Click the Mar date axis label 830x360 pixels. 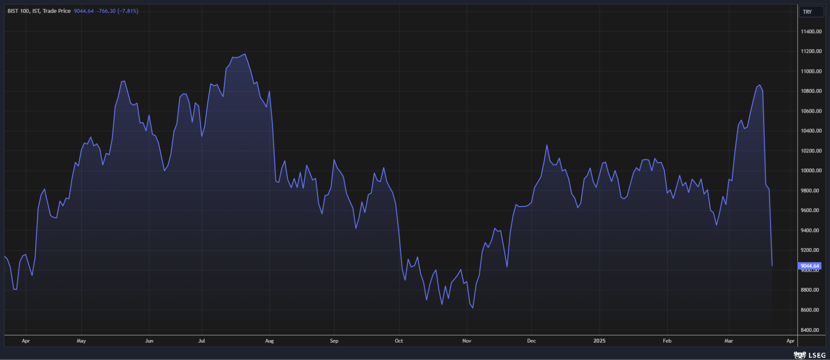point(729,341)
